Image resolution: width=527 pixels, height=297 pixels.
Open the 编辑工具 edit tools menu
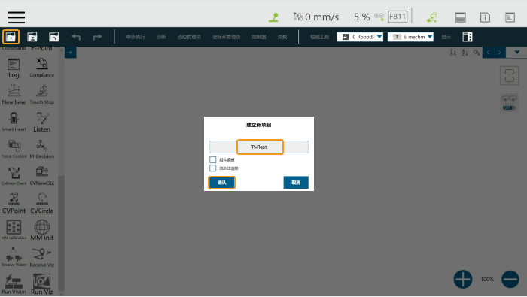tap(319, 37)
